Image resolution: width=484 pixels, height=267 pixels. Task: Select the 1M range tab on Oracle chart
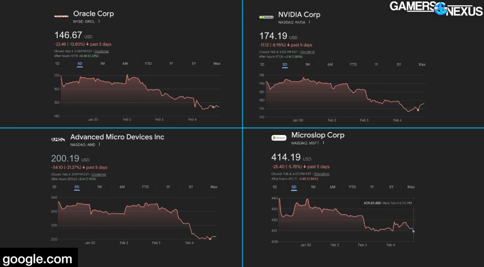tap(102, 63)
